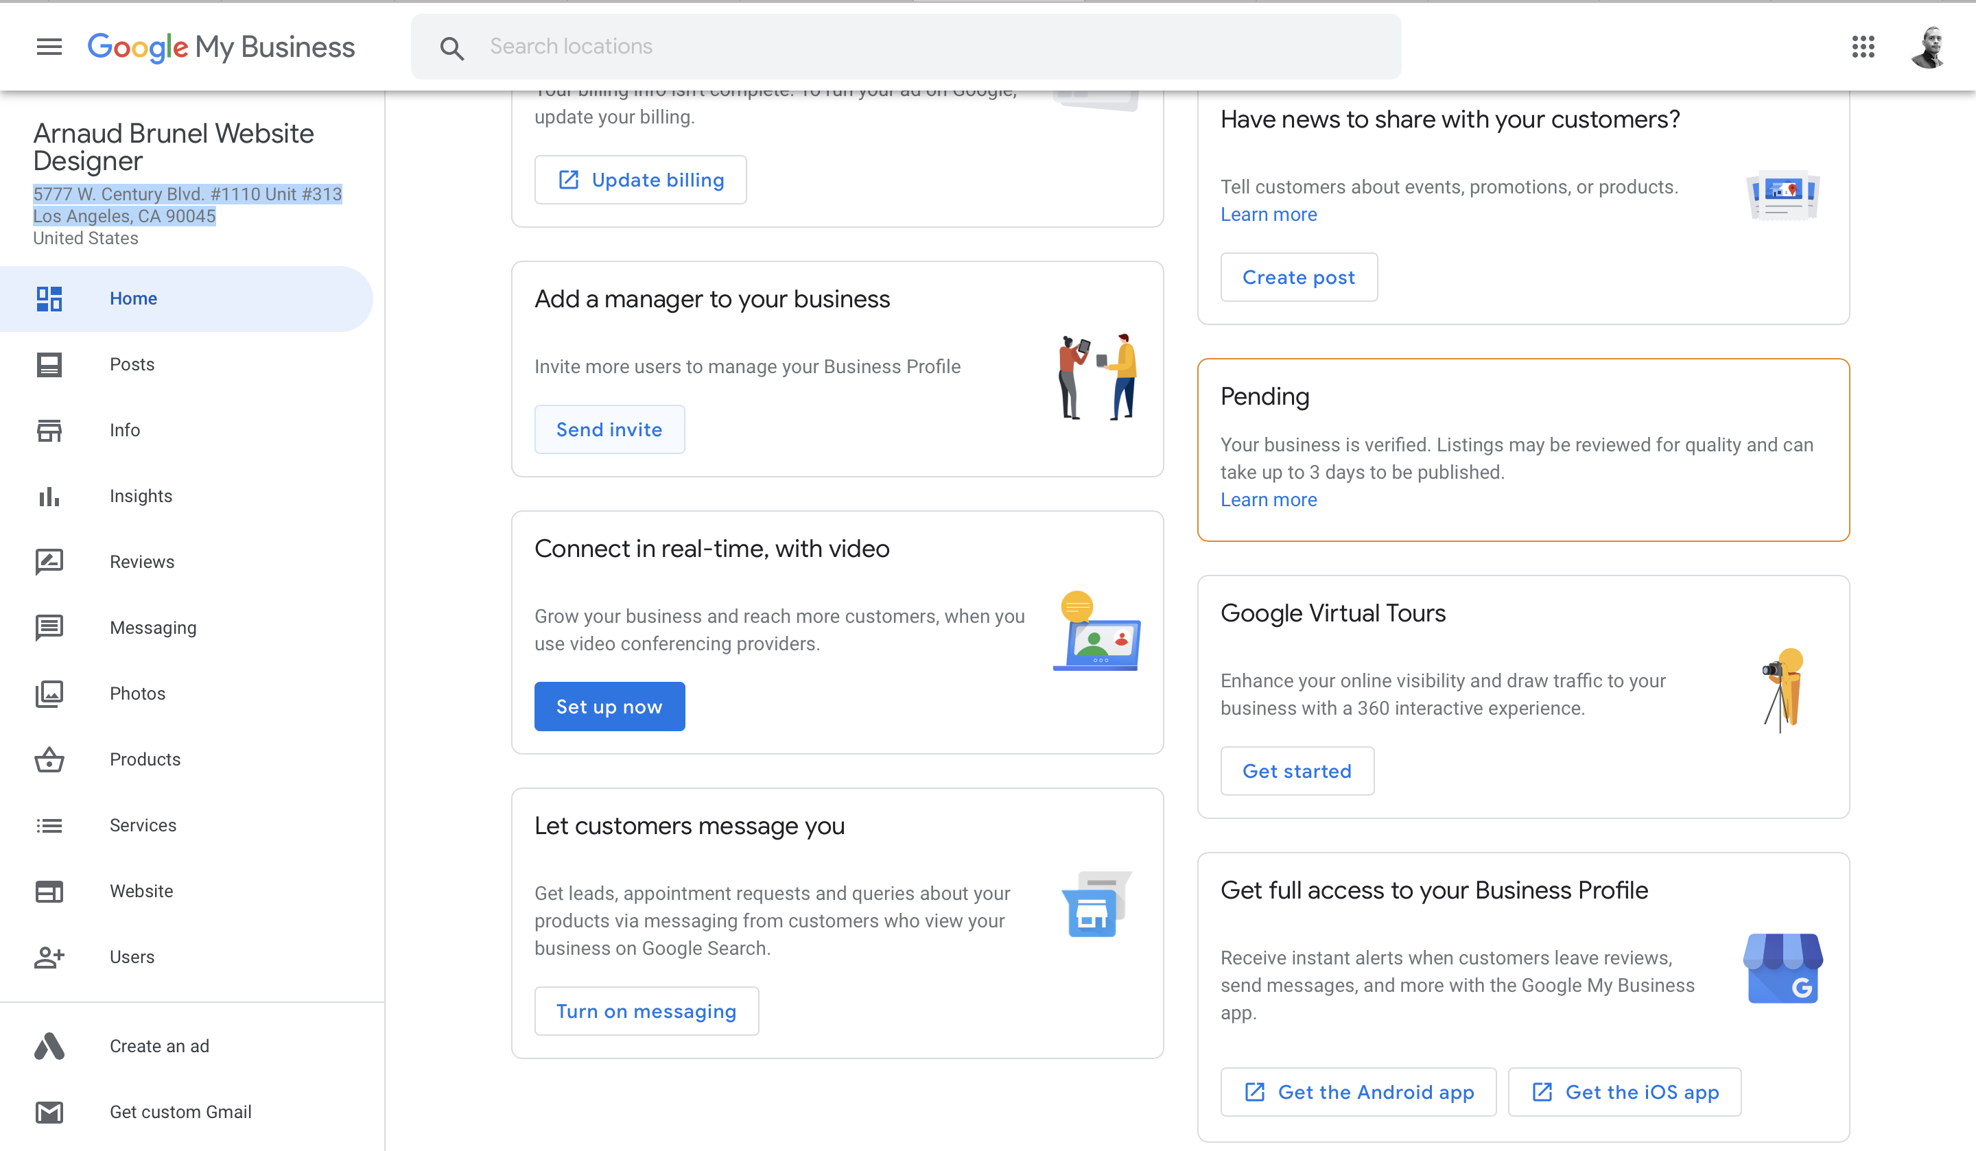Open the Photos section in sidebar
Screen dimensions: 1976x1151
pyautogui.click(x=137, y=694)
